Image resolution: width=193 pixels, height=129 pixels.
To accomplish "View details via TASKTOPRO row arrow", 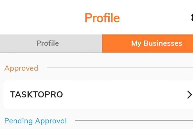I will (x=189, y=94).
